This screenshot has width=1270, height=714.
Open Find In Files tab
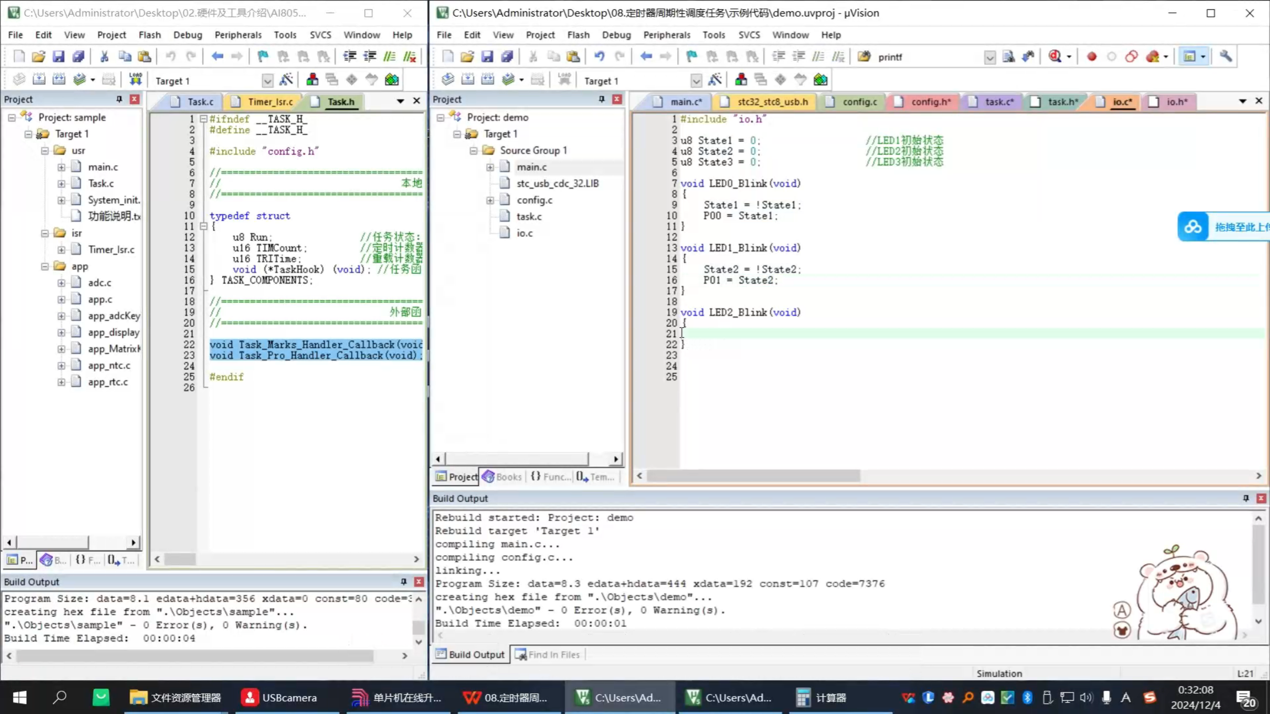pyautogui.click(x=548, y=654)
